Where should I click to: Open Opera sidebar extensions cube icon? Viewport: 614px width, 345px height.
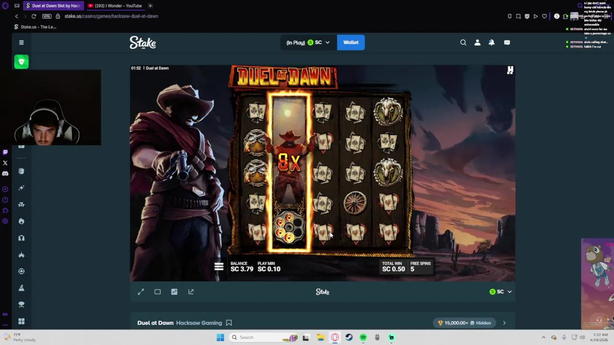point(5,210)
